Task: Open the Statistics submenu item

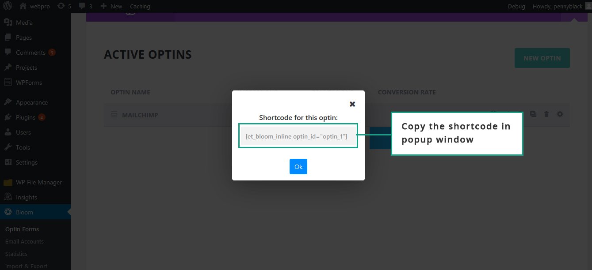Action: click(x=16, y=254)
